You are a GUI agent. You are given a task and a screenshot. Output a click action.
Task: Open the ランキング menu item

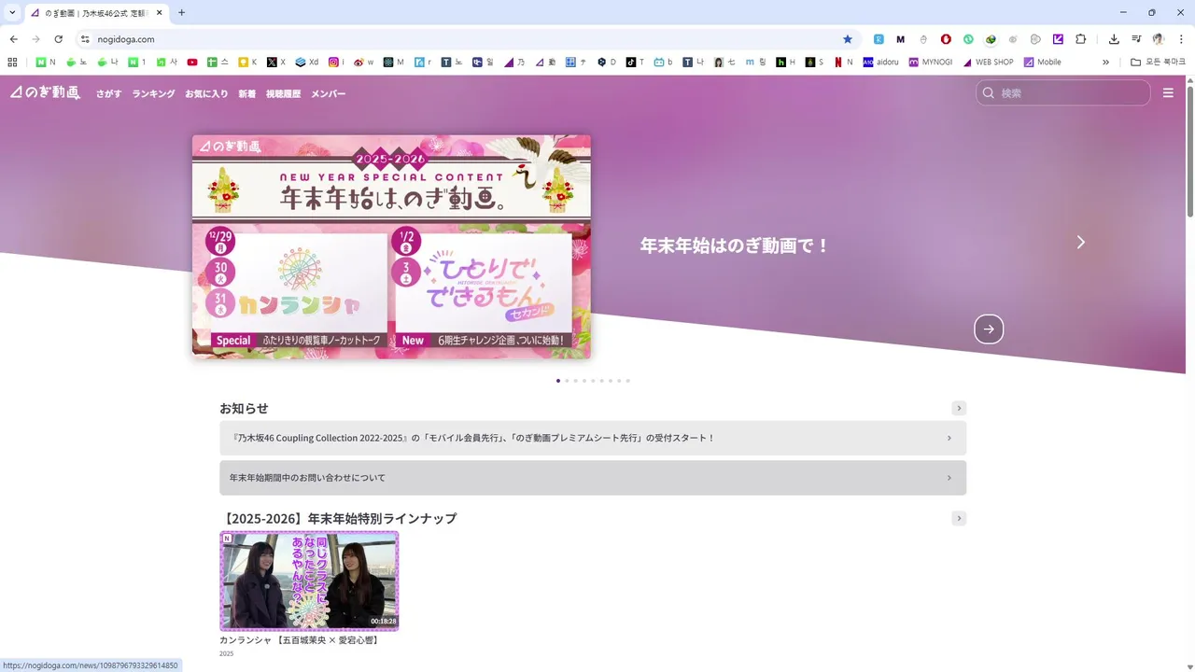tap(153, 93)
